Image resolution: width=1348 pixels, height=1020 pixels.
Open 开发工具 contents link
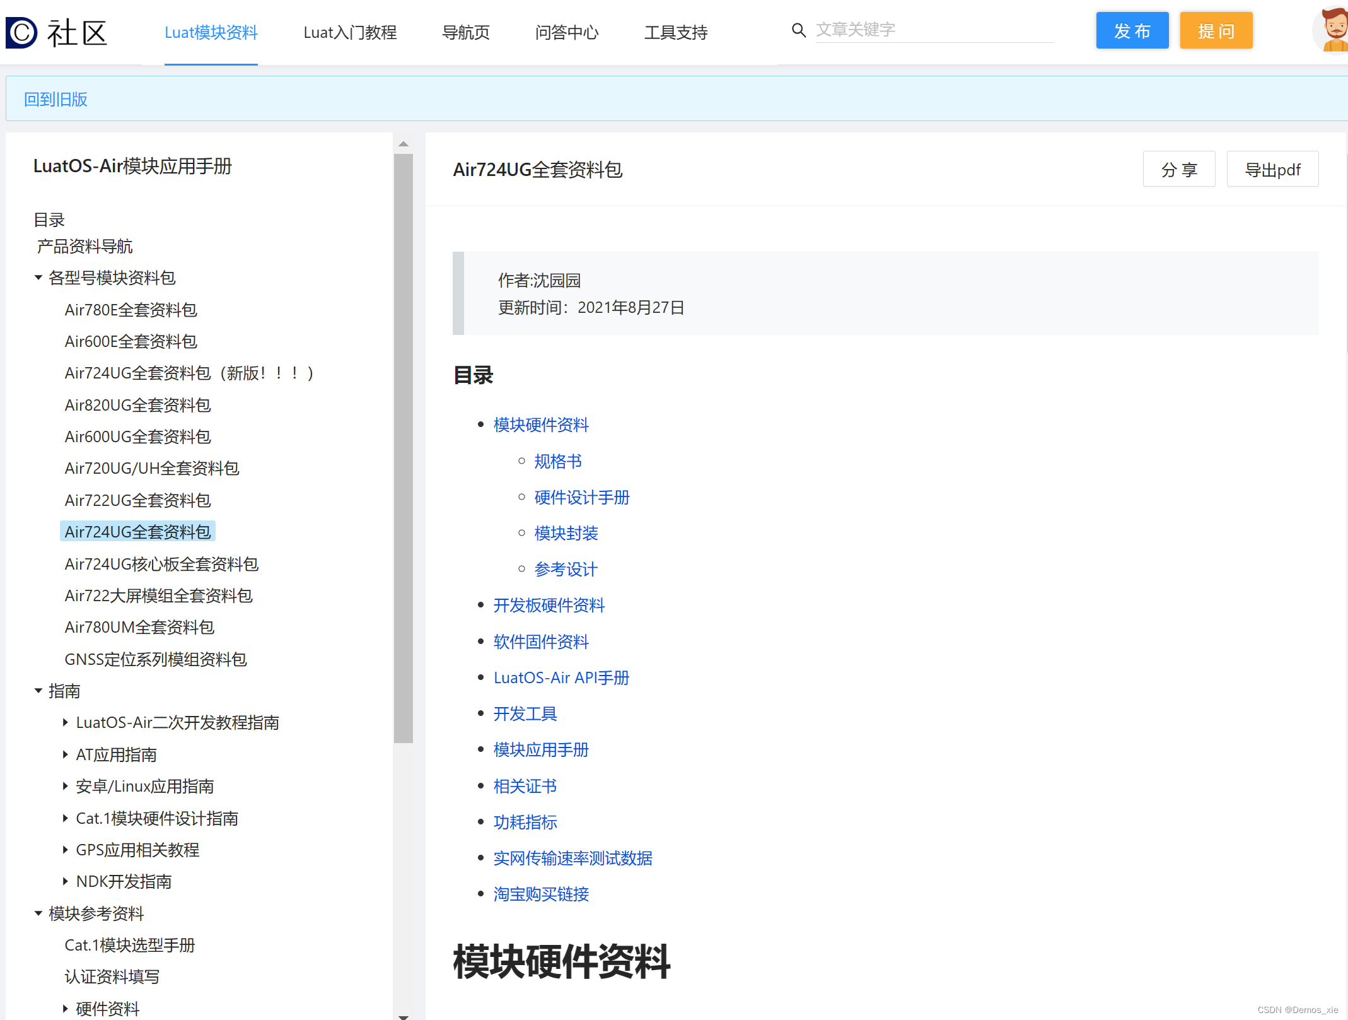point(525,713)
